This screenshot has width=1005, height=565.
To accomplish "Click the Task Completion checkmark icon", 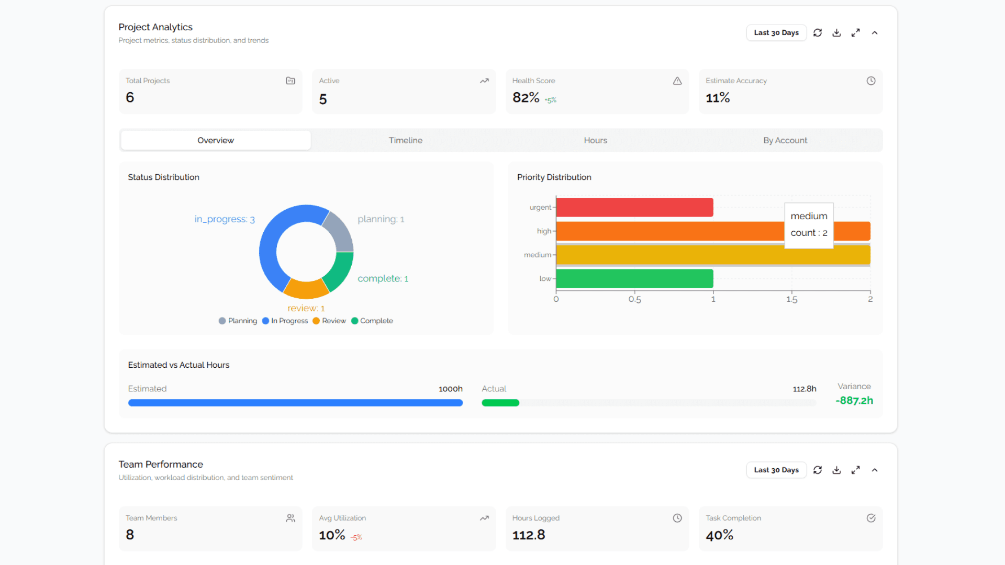I will coord(871,518).
